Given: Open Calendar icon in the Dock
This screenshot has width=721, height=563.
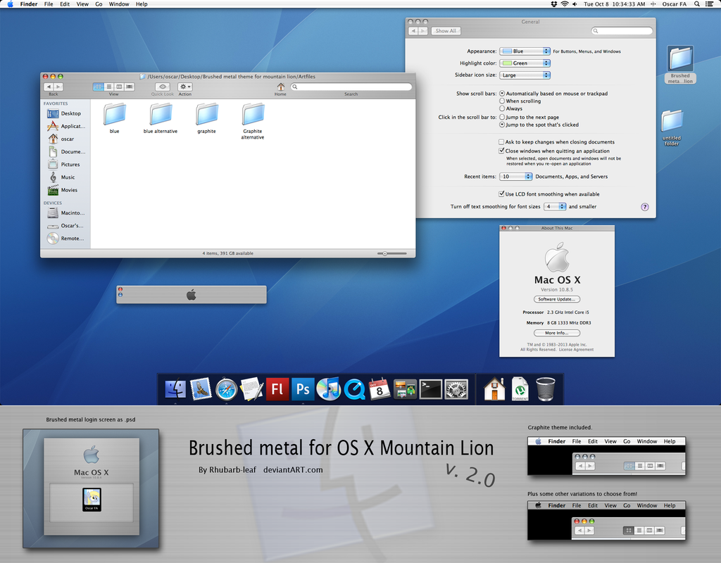Looking at the screenshot, I should pos(380,388).
